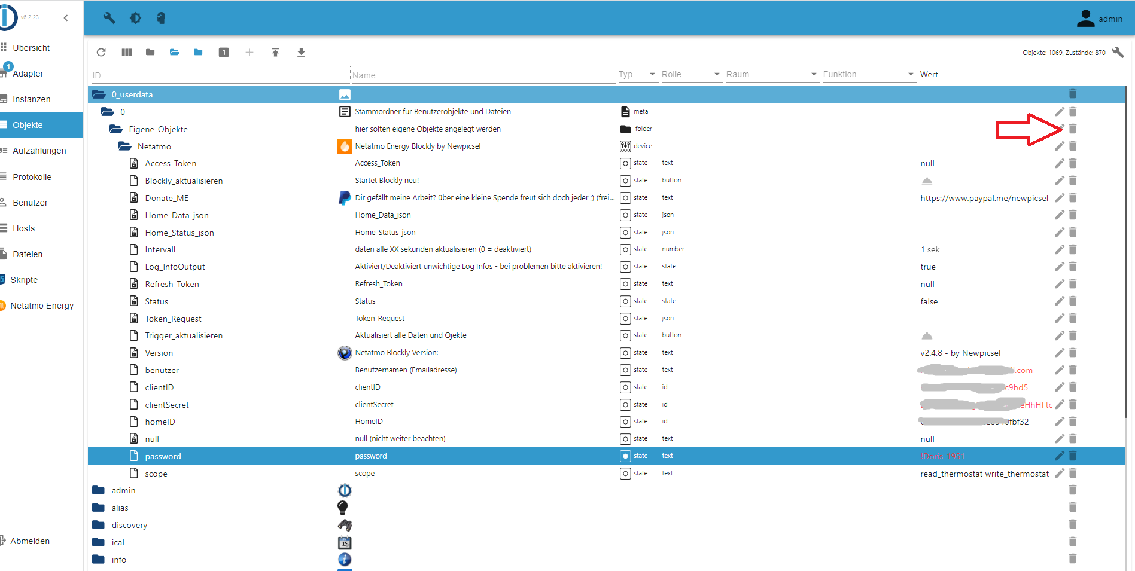Delete the 0_userdata folder
The image size is (1135, 571).
(x=1073, y=94)
